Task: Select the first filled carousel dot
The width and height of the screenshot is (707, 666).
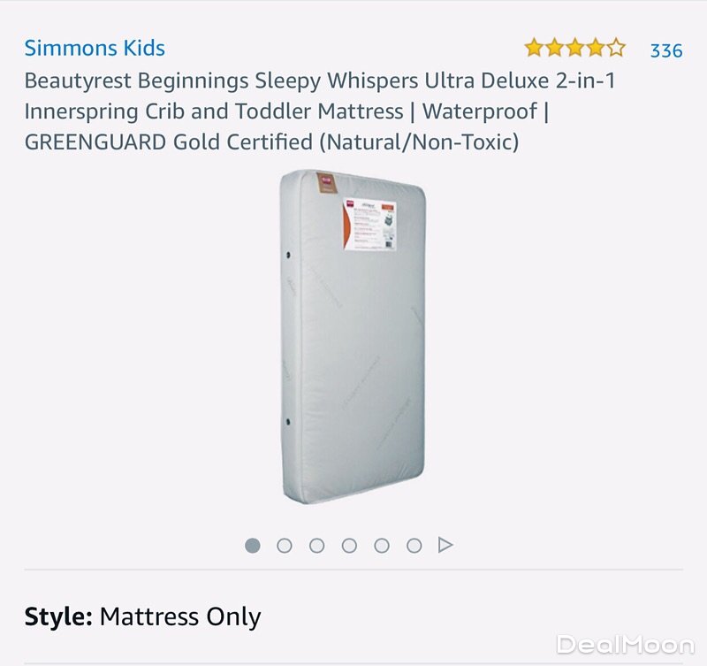Action: [253, 546]
